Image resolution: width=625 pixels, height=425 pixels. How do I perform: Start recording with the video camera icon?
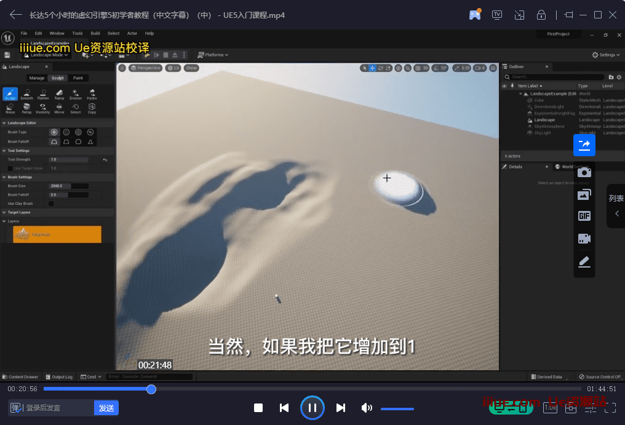(584, 239)
